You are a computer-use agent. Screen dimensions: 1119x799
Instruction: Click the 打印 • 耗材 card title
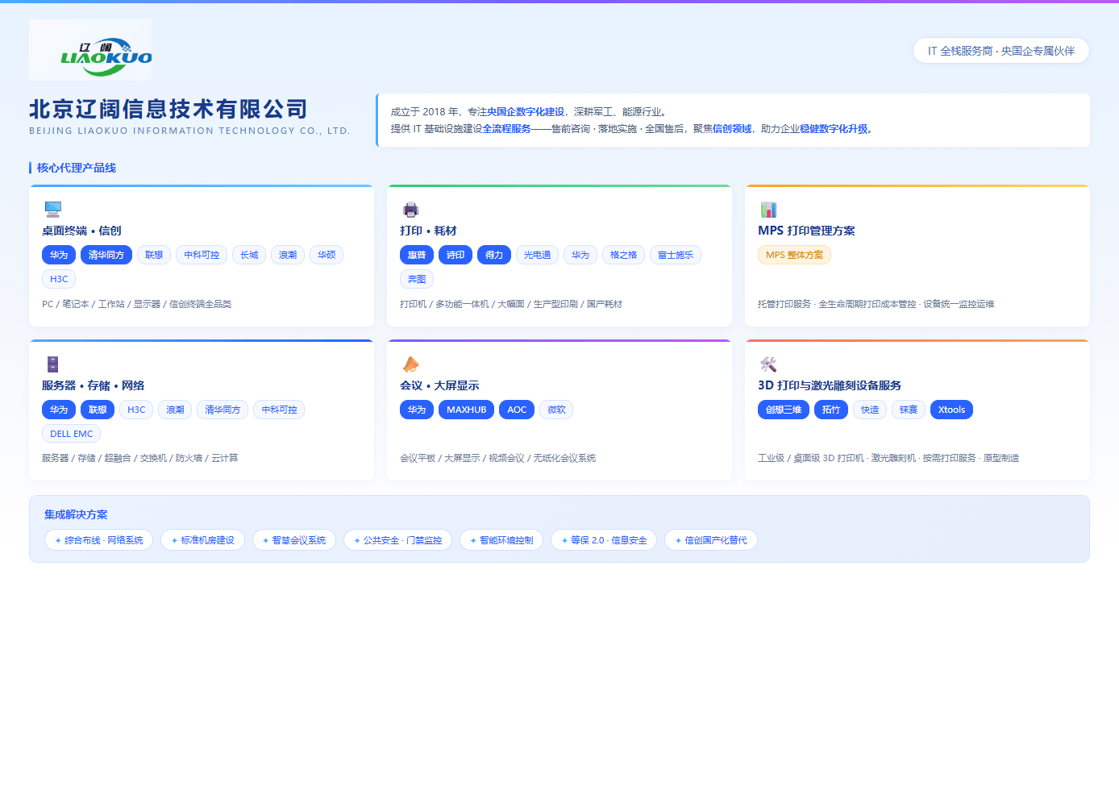click(x=428, y=231)
